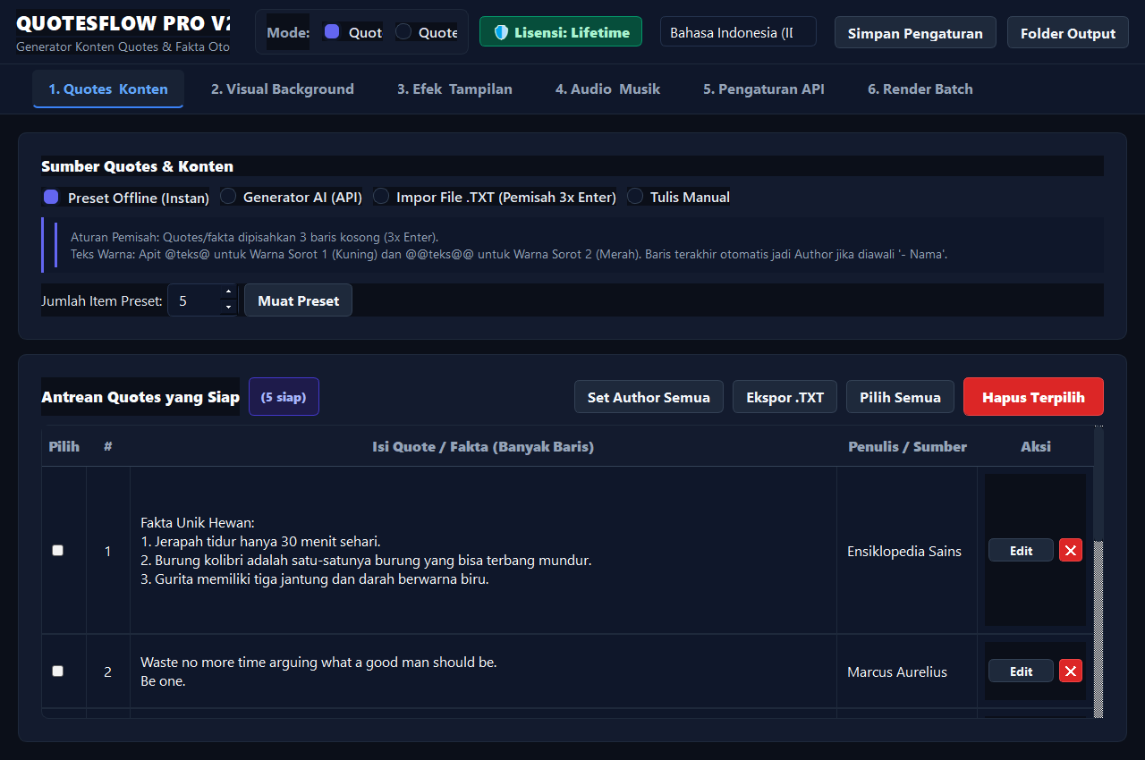Viewport: 1145px width, 760px height.
Task: Select the checkbox for the Marcus Aurelius quote
Action: (x=58, y=671)
